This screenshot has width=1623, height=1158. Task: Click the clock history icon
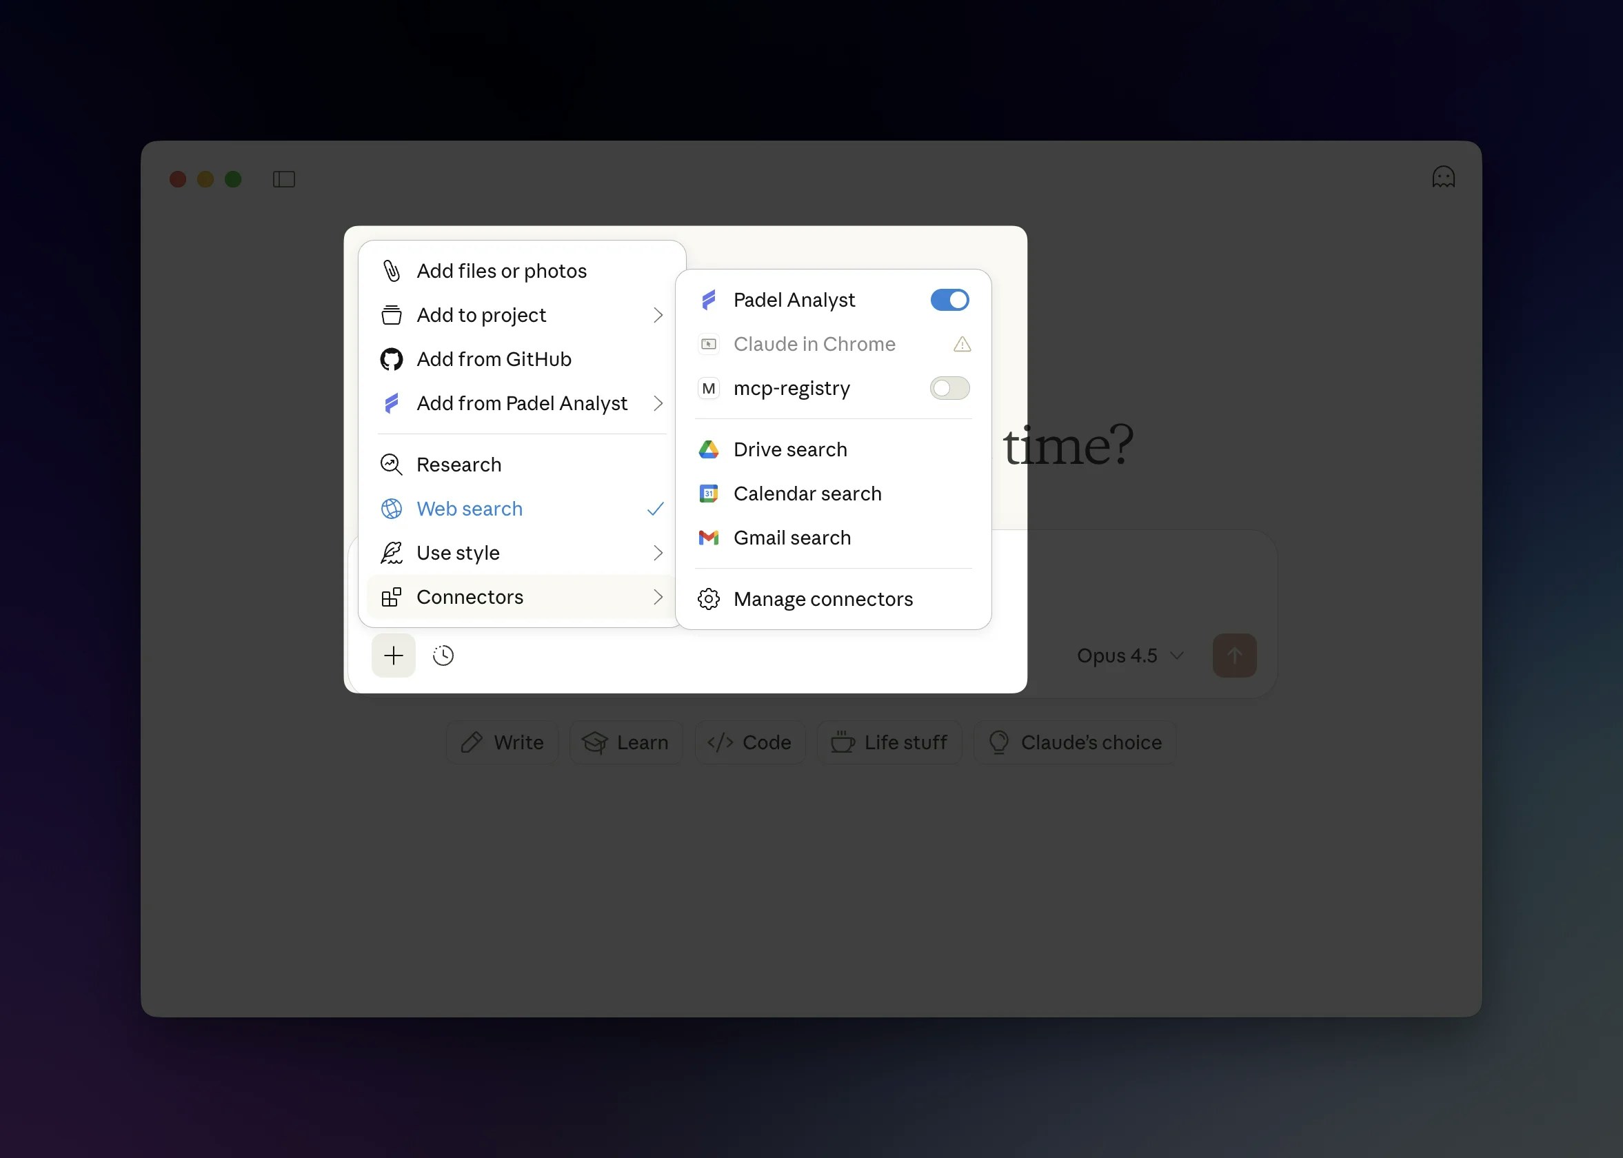click(443, 656)
